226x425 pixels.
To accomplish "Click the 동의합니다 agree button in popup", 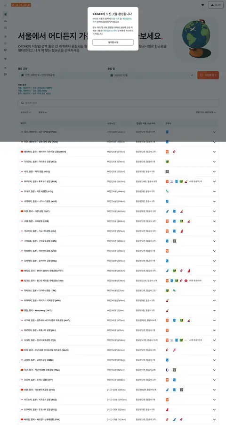I will point(113,42).
